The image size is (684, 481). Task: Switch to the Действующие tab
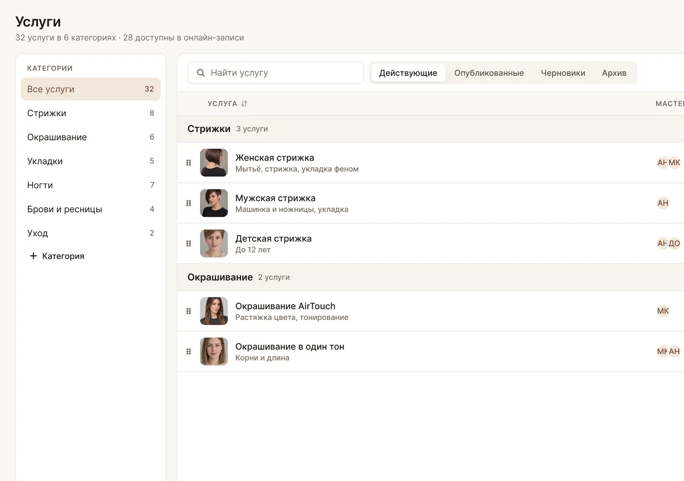coord(408,73)
